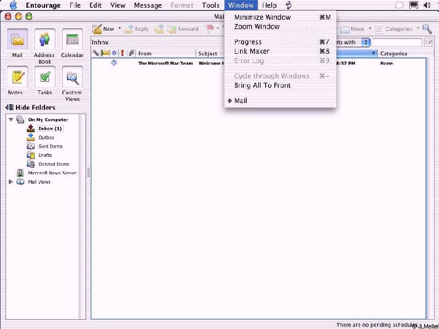Sort messages by From column
Viewport: 439px width, 329px height.
pos(166,53)
